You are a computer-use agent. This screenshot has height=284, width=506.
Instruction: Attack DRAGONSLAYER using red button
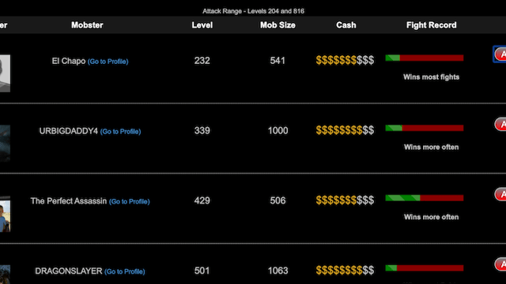pos(500,264)
